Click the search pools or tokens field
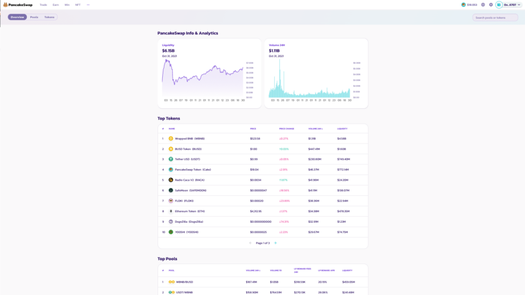 [x=495, y=17]
